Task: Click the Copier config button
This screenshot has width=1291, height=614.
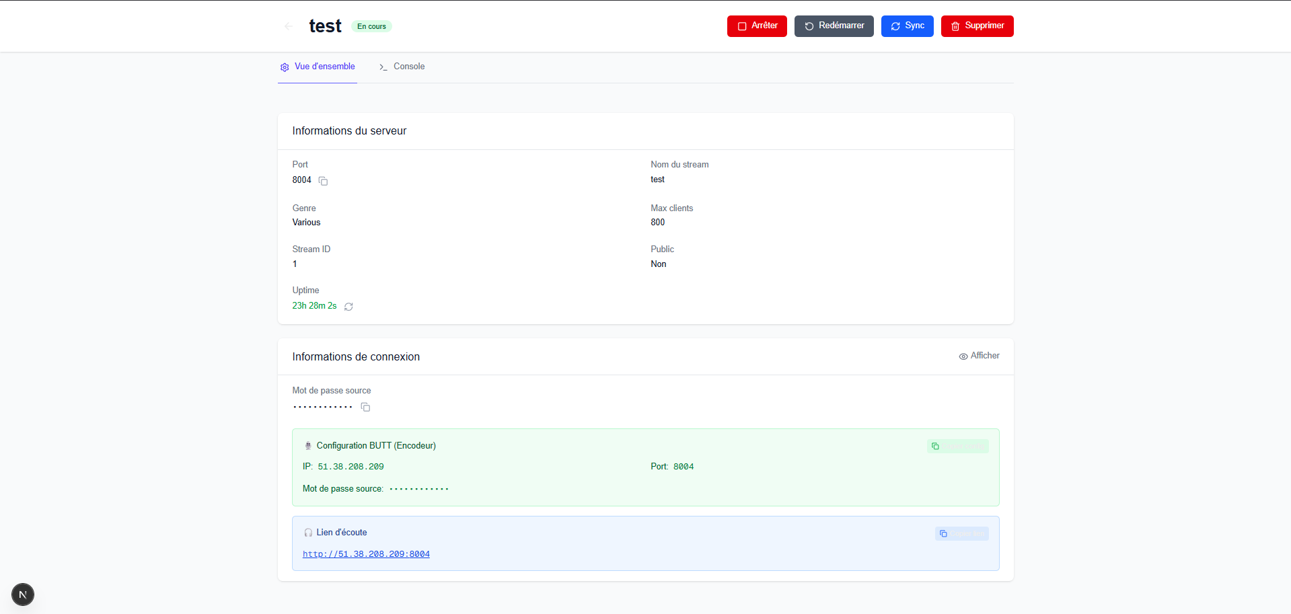Action: pos(957,447)
